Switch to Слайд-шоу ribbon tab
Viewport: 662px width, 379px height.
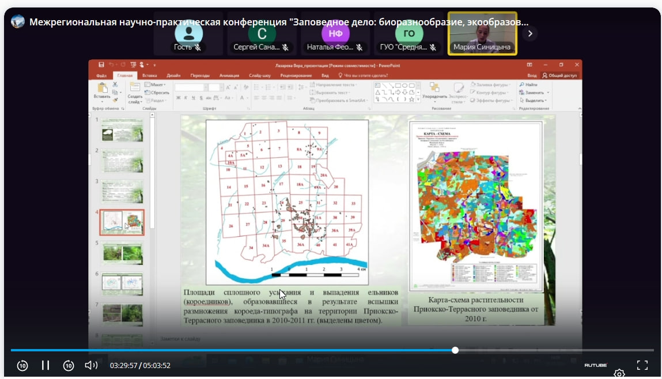[x=260, y=75]
